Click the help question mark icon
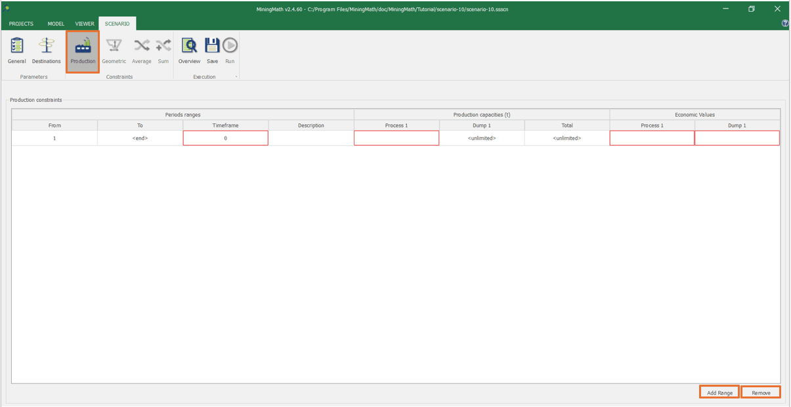Image resolution: width=791 pixels, height=407 pixels. pyautogui.click(x=785, y=24)
